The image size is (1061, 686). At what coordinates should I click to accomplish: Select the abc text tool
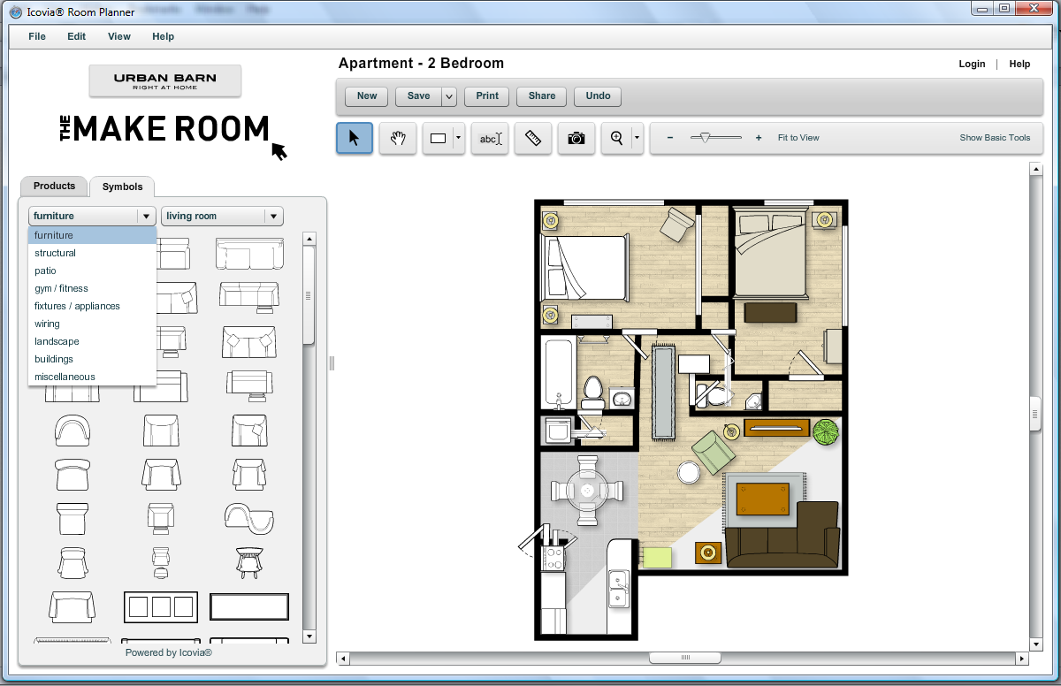[x=490, y=138]
